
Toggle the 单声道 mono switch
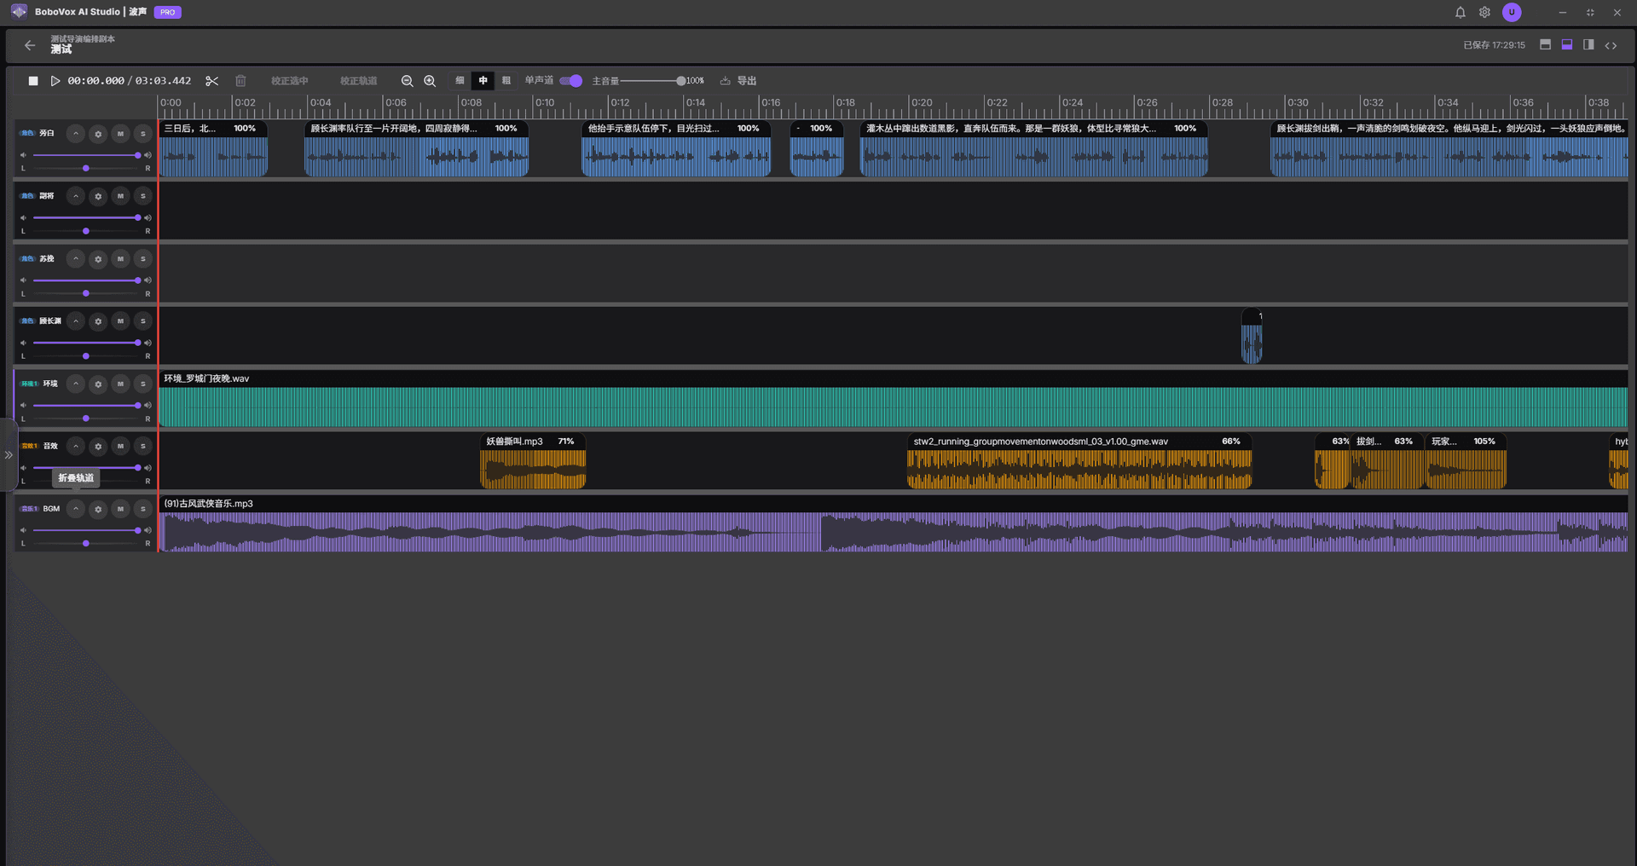(570, 81)
